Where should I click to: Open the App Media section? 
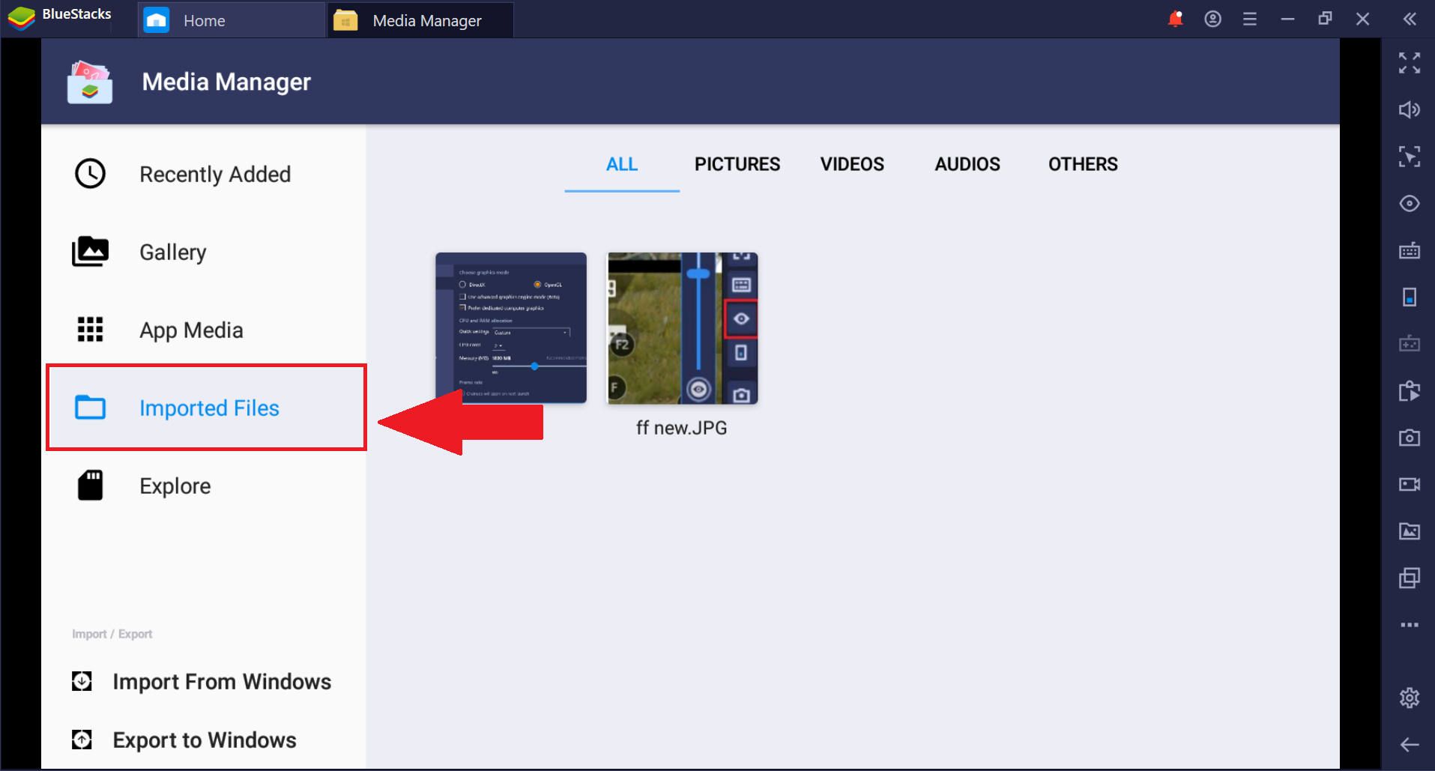204,330
